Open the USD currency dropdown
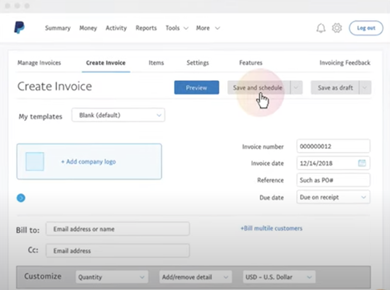The width and height of the screenshot is (390, 290). coord(279,277)
